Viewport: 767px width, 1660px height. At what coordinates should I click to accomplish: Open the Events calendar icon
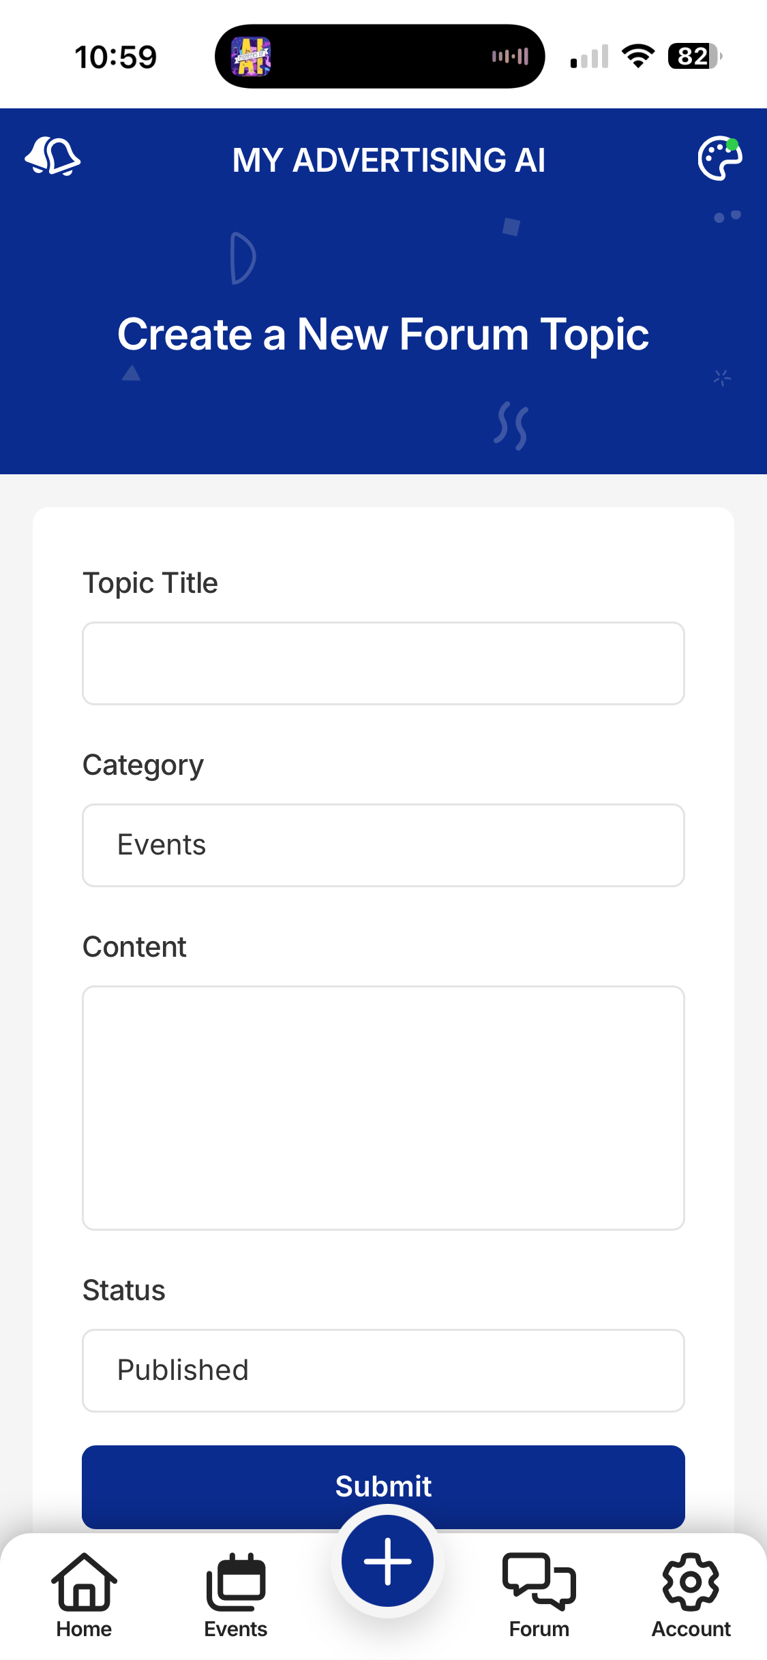236,1581
